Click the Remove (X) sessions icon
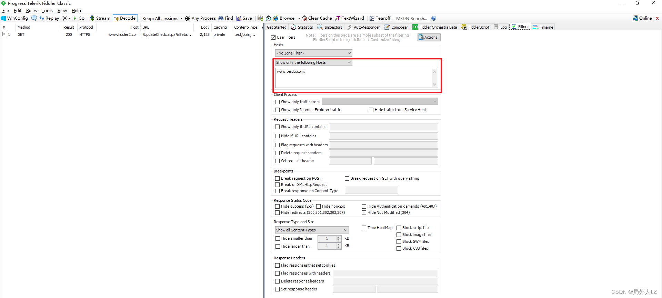This screenshot has width=662, height=298. [x=64, y=18]
